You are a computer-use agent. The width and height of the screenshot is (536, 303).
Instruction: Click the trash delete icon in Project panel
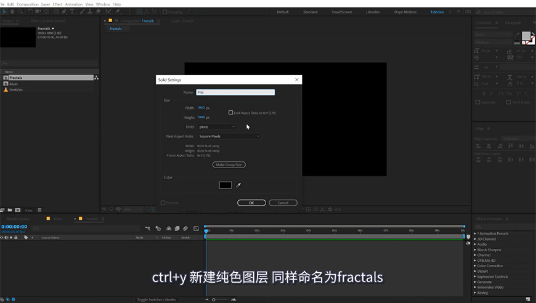pyautogui.click(x=39, y=210)
